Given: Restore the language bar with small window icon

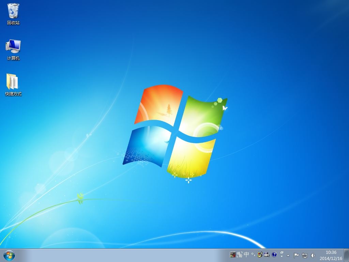Looking at the screenshot, I should click(282, 253).
